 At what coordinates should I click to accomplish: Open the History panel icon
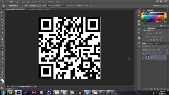click(x=139, y=12)
